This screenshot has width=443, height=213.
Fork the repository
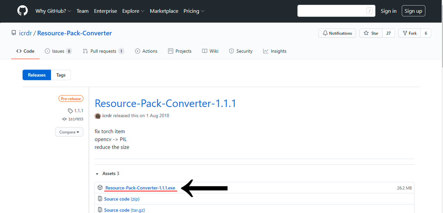coord(410,33)
